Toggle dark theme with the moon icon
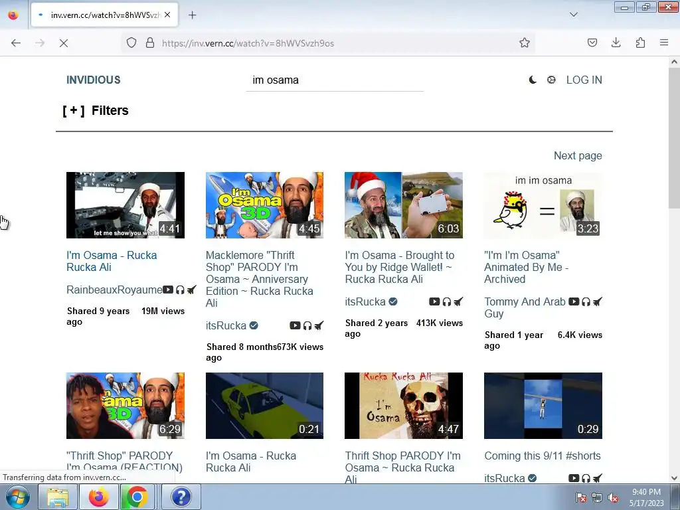This screenshot has width=680, height=510. coord(533,80)
